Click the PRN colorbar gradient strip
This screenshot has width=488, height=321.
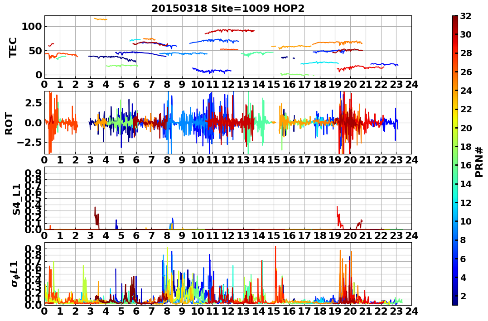455,160
